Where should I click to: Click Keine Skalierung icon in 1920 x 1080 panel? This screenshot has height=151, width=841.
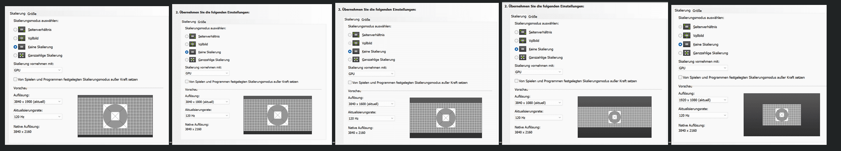[x=687, y=44]
